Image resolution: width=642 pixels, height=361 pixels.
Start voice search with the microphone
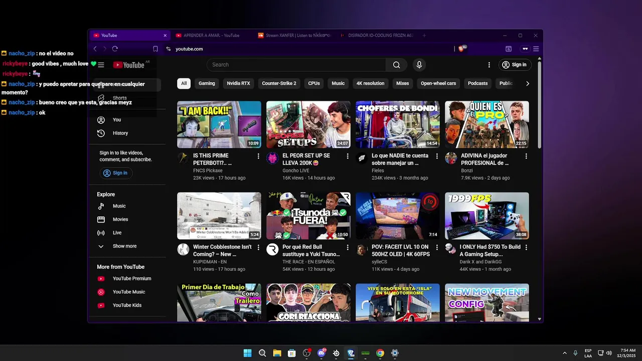click(x=419, y=65)
